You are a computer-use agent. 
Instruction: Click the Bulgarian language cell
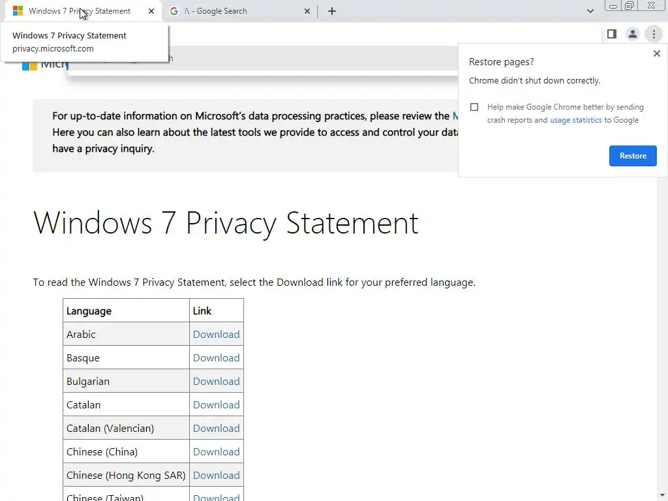coord(126,381)
